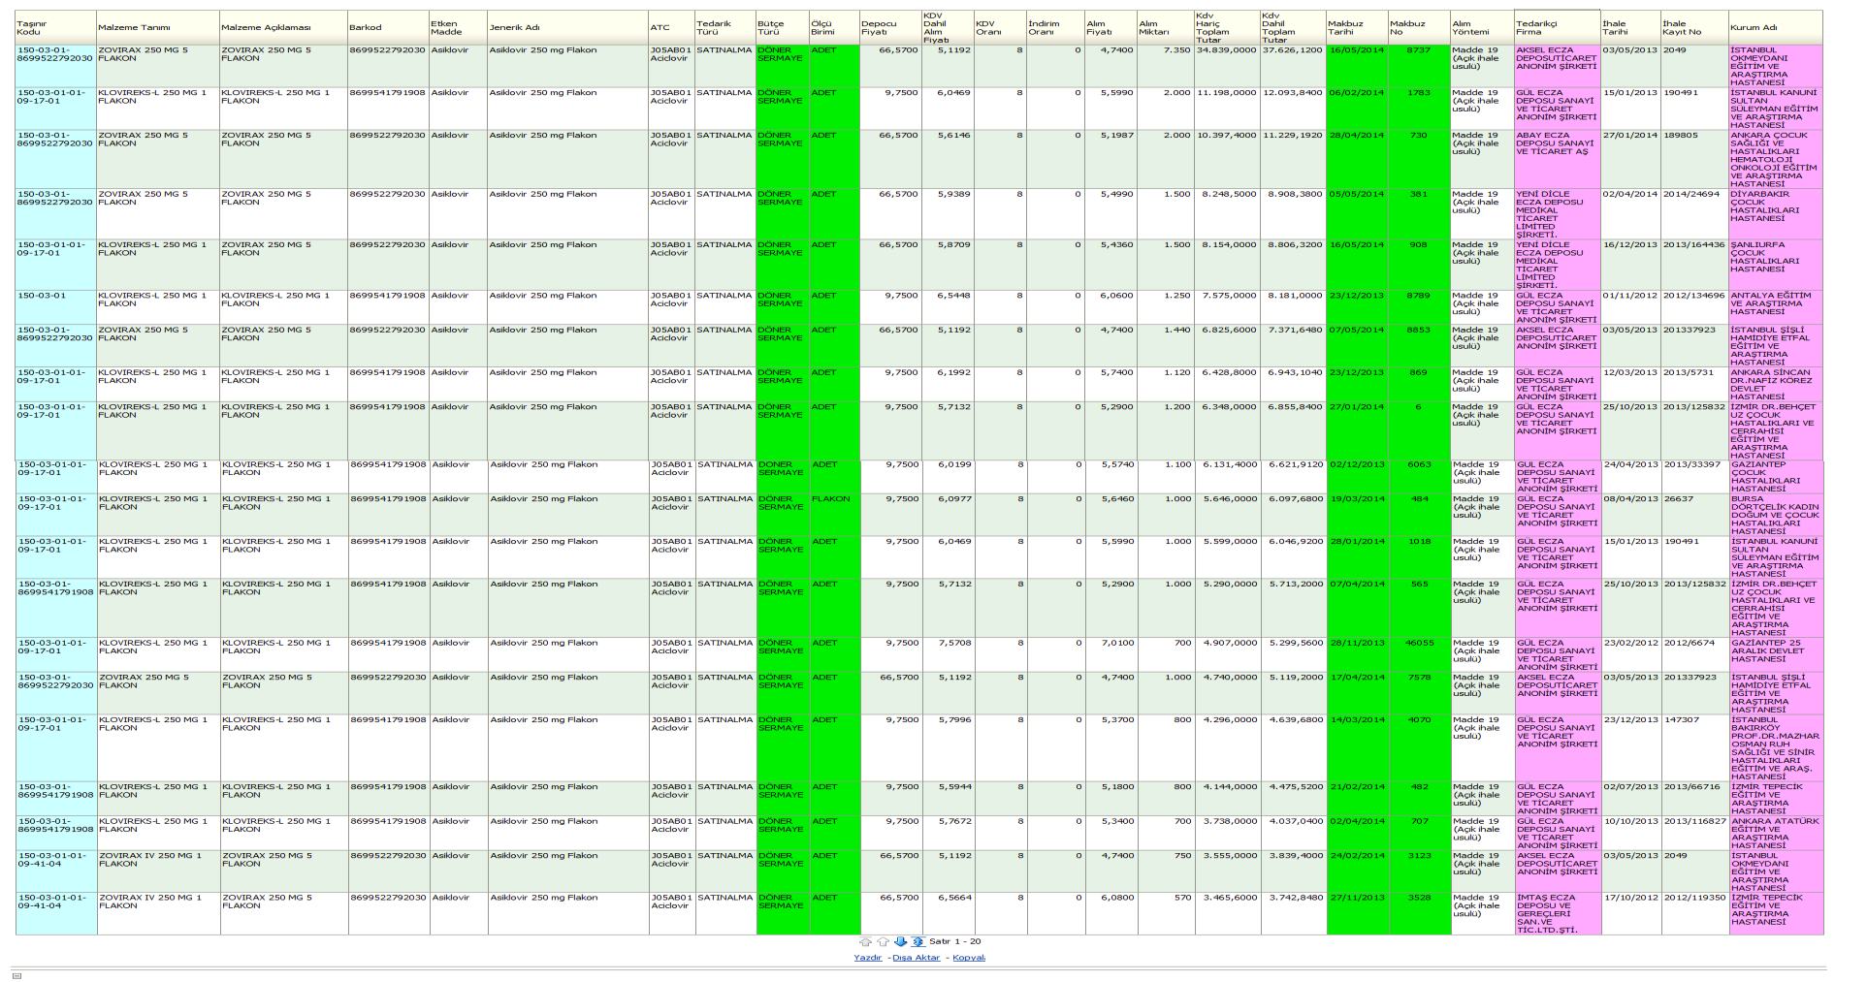Select the İMTAŞ ECZA DEPOSU supplier cell
This screenshot has height=982, width=1867.
click(x=1558, y=913)
